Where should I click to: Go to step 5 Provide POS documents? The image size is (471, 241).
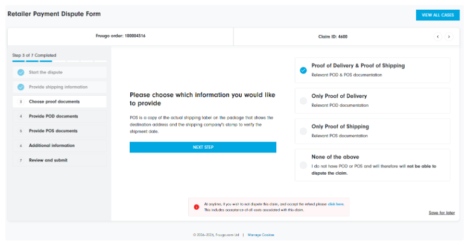pos(53,131)
